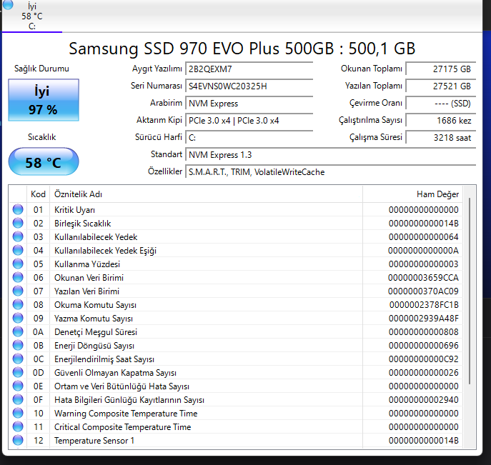Click status orb for Enerji Döngüsü Sayısı row
Screen dimensions: 491x465
click(x=18, y=345)
